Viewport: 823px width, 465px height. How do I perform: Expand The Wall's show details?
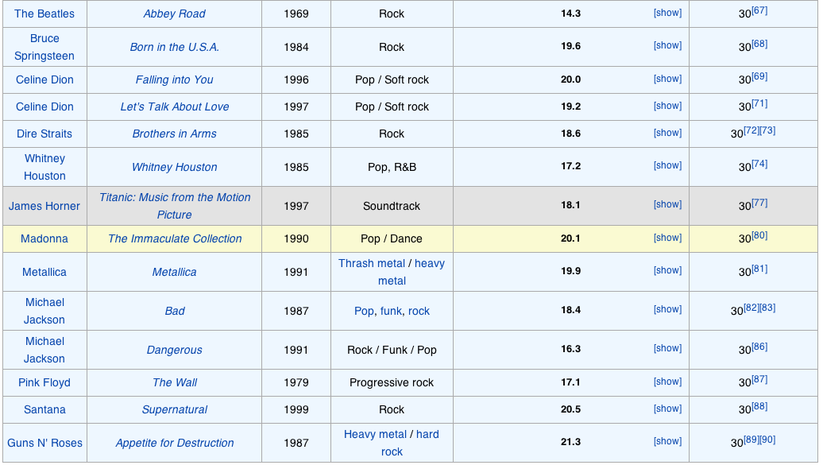[667, 382]
